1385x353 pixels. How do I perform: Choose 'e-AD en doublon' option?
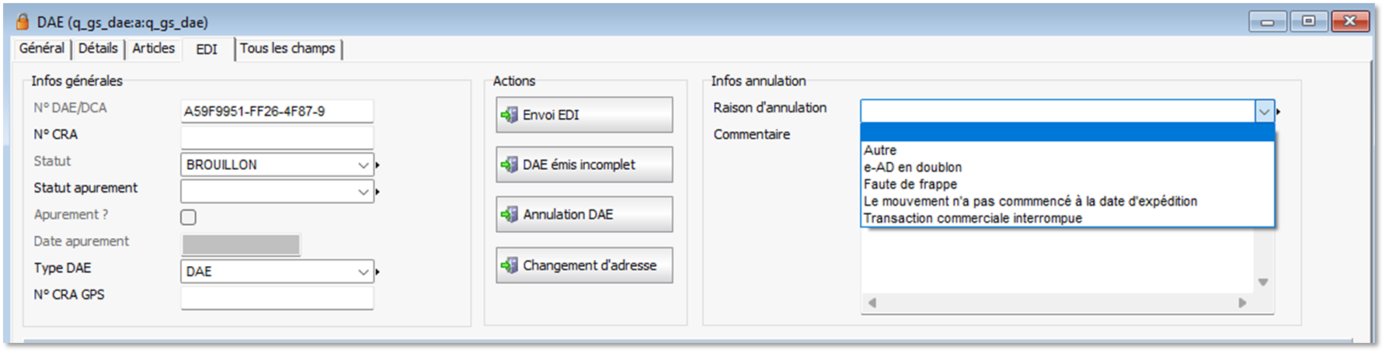point(913,168)
